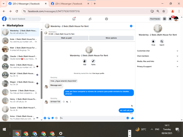Attach a file using the photo icon
The width and height of the screenshot is (183, 137).
coord(49,118)
